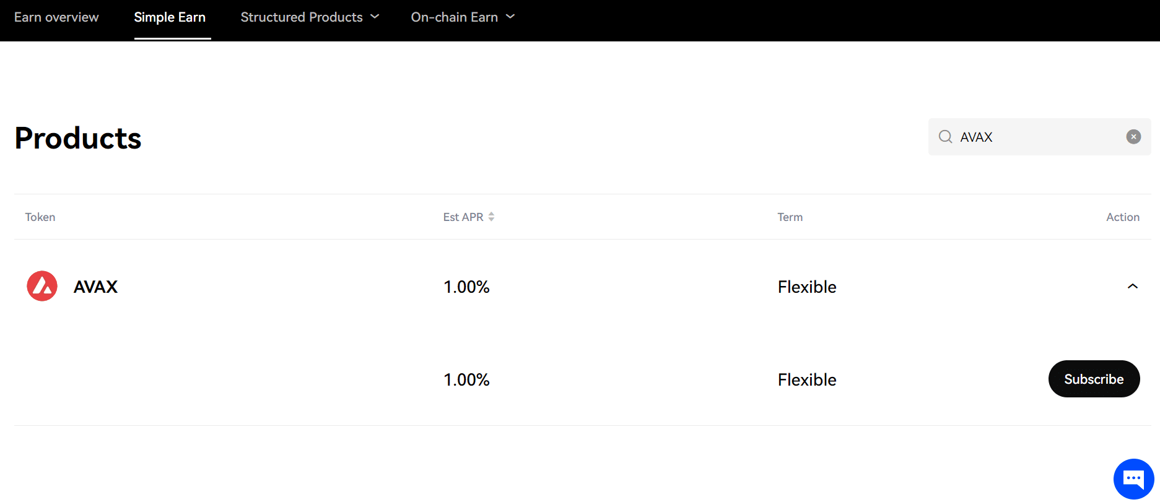
Task: Click the Est APR column header
Action: coord(463,217)
